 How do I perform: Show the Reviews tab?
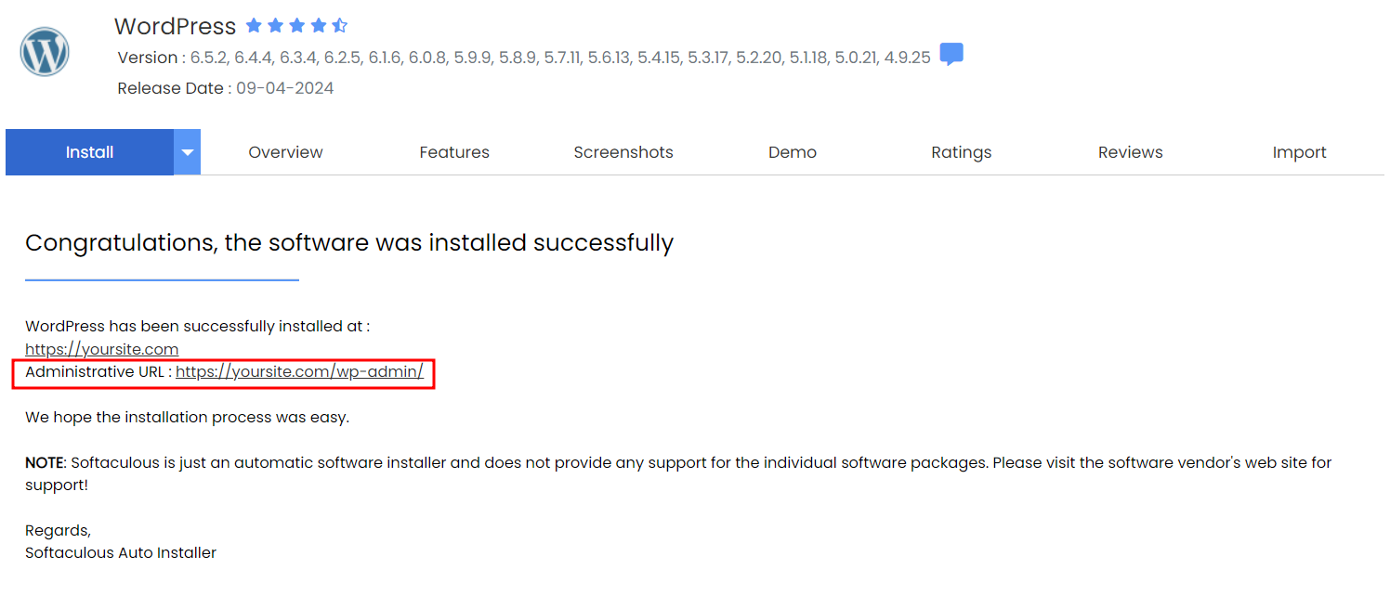coord(1131,152)
